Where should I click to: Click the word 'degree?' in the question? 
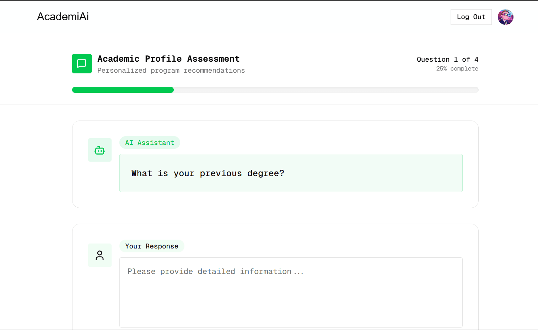[266, 173]
